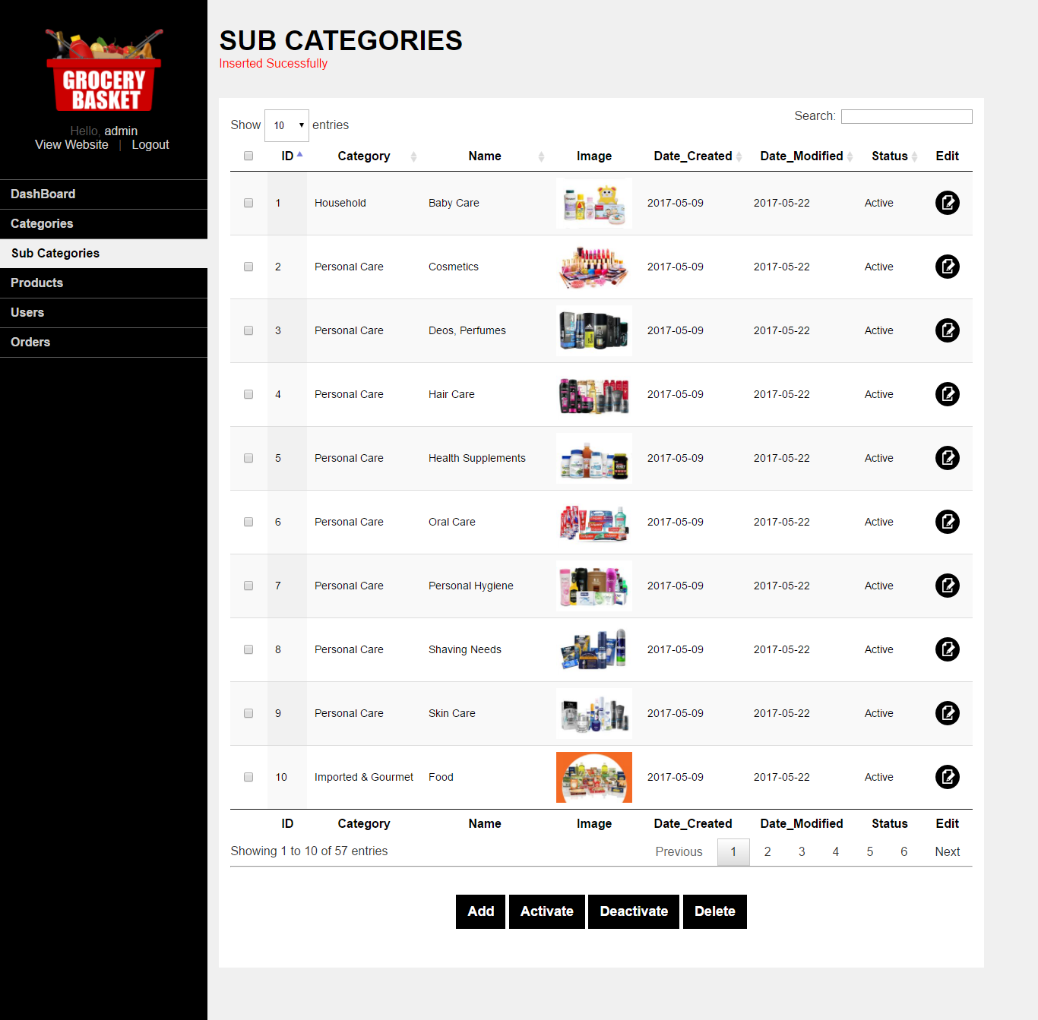Edit the Shaving Needs entry

click(947, 649)
